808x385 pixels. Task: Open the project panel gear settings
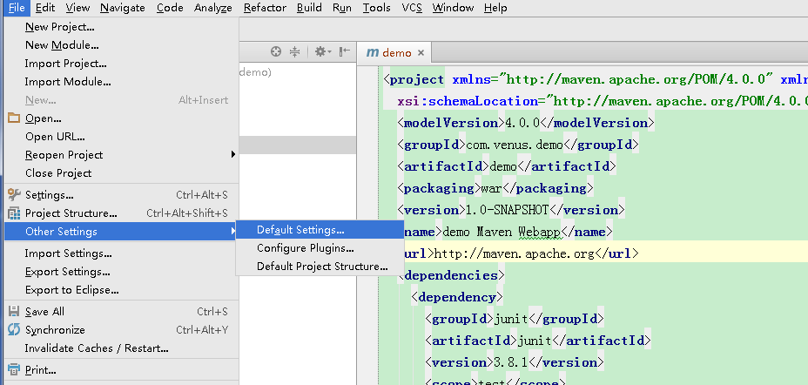point(322,51)
